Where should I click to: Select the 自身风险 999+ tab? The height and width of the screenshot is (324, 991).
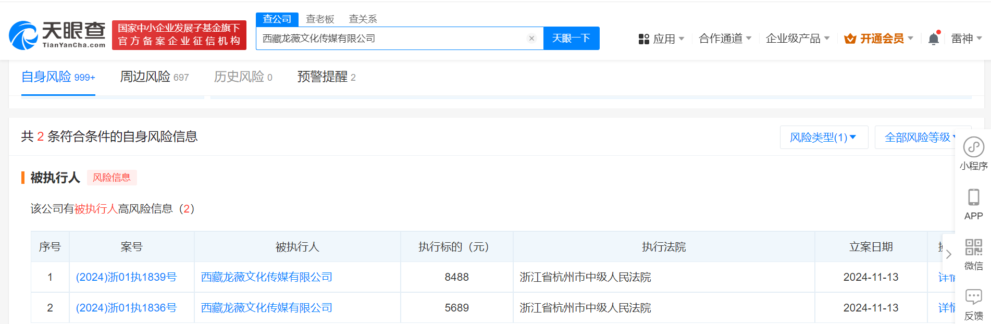coord(58,77)
